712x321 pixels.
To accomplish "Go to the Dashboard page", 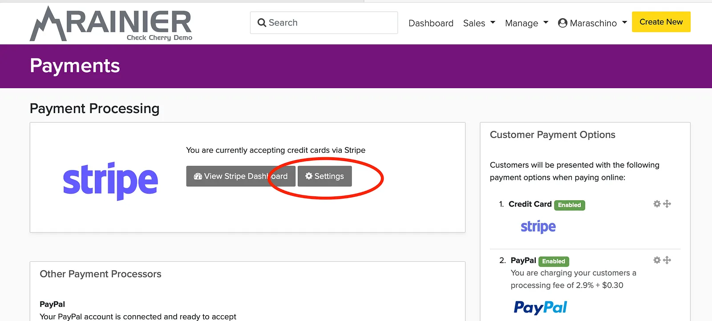I will 431,23.
